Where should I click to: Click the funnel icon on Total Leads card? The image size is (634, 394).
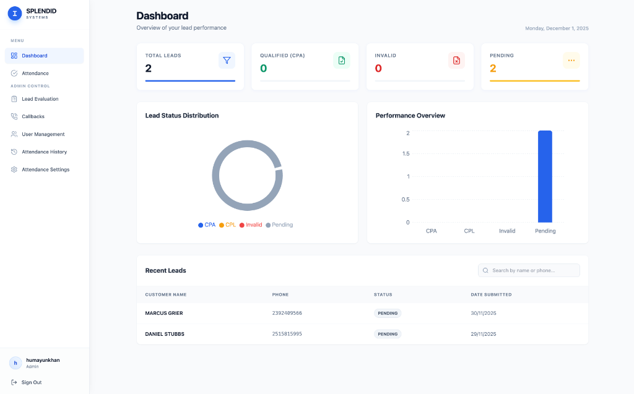[x=227, y=61]
